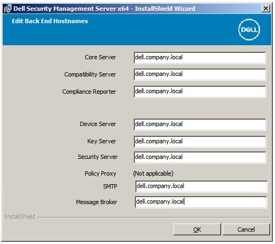Close the InstallShield Wizard window

tap(266, 9)
